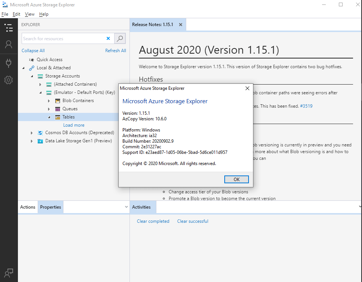
Task: Click the Commit: 2e31227ac text
Action: (x=142, y=147)
